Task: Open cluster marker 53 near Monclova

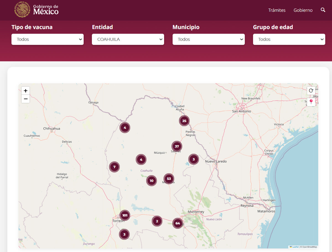Action: [x=169, y=178]
